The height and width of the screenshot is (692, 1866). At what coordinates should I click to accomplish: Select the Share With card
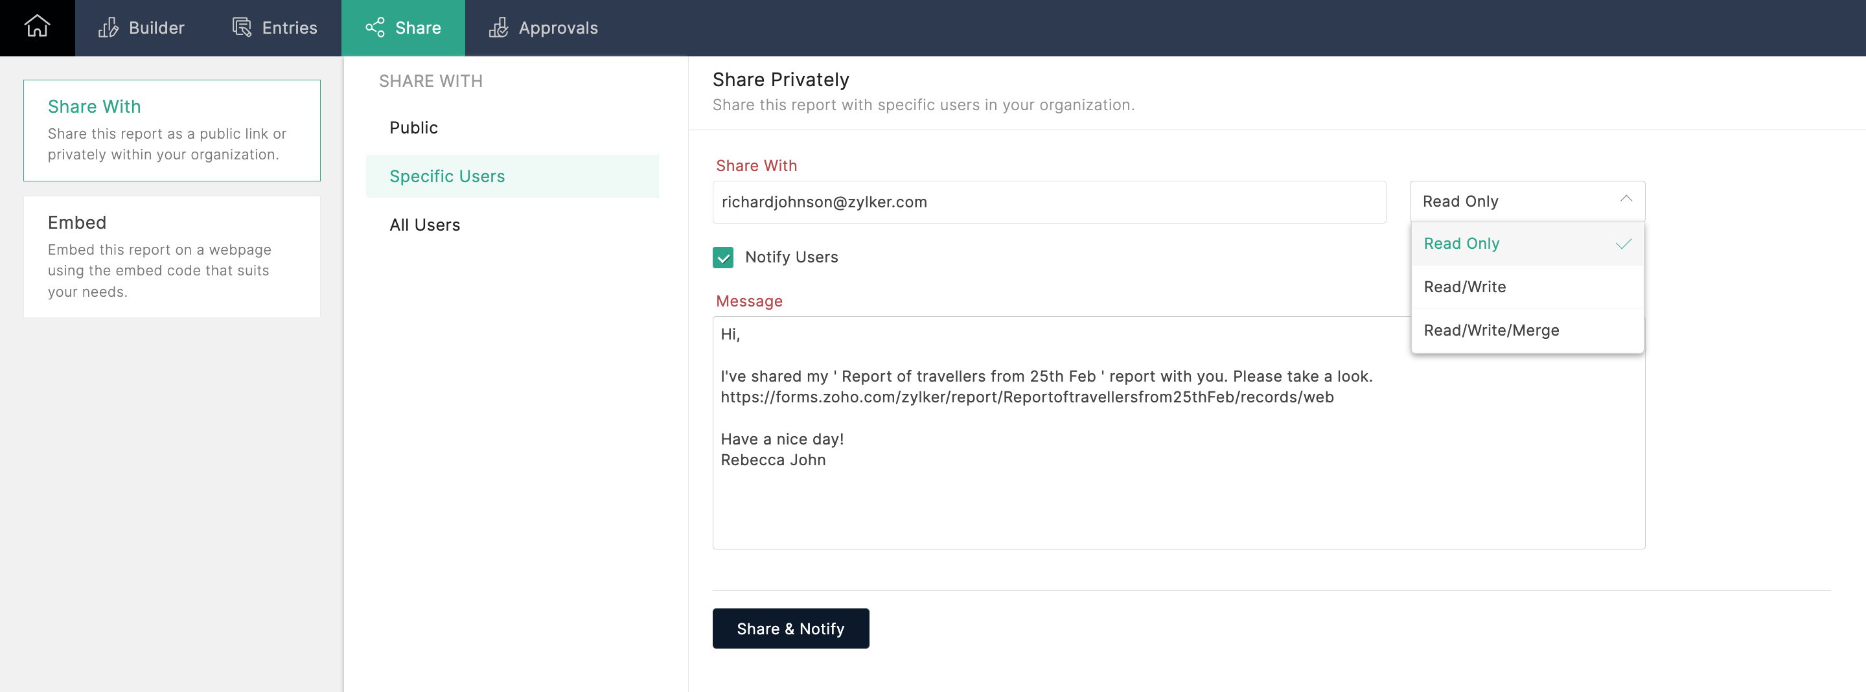click(172, 130)
